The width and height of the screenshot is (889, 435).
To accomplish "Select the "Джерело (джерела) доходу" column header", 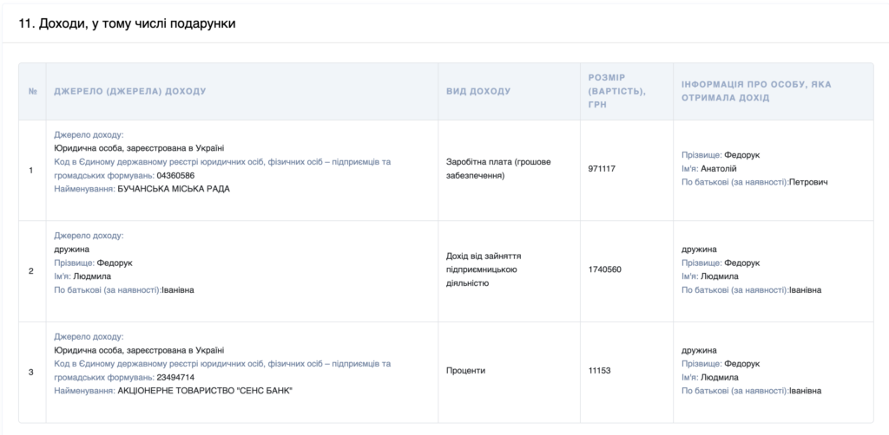I will tap(130, 91).
